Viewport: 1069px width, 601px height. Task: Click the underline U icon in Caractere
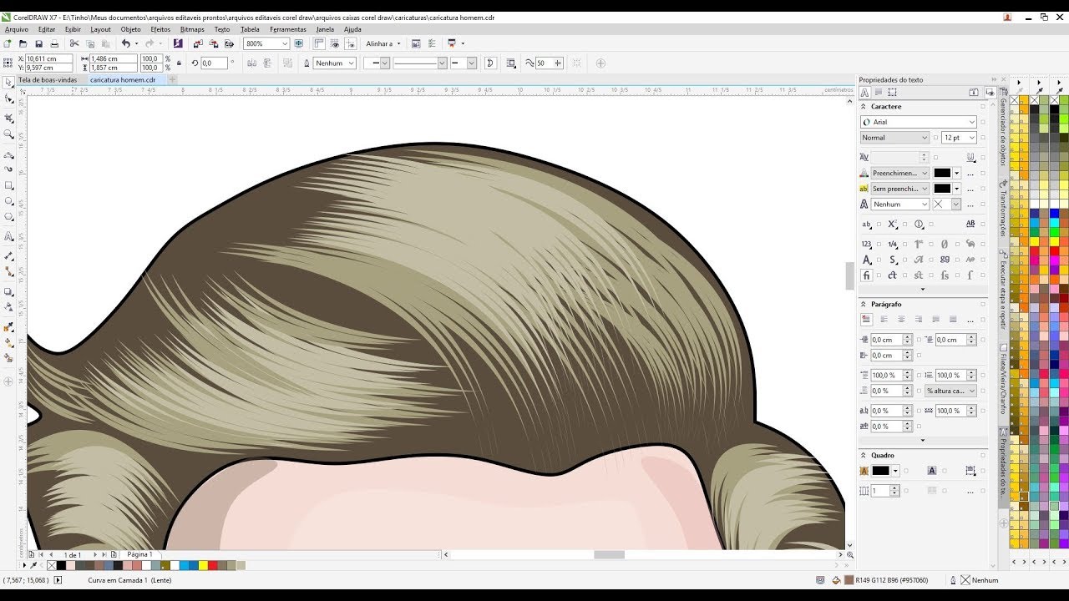point(970,157)
